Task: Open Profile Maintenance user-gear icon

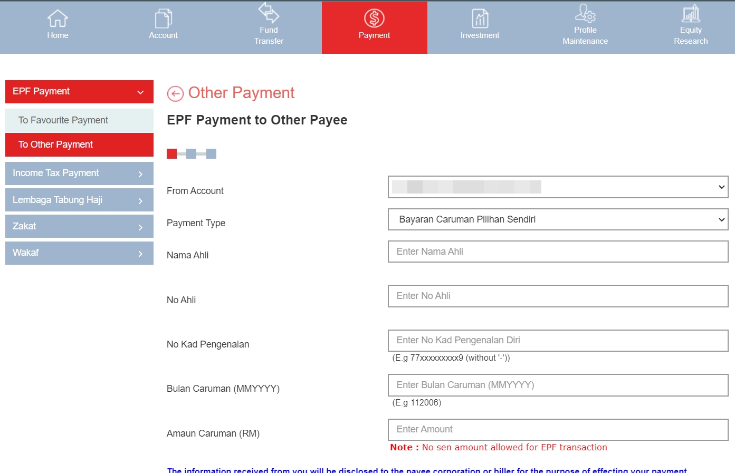Action: click(x=585, y=13)
